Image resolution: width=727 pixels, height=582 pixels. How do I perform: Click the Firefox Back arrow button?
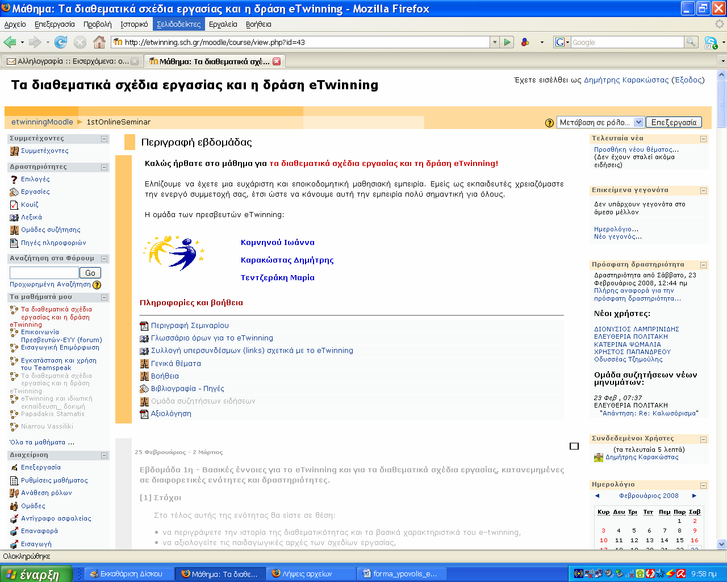click(x=10, y=42)
